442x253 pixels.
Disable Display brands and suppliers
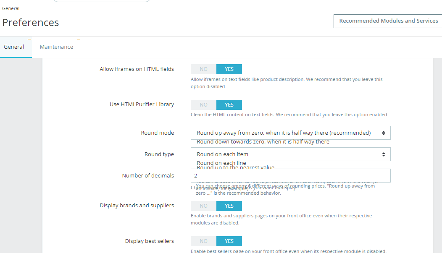[x=203, y=206]
